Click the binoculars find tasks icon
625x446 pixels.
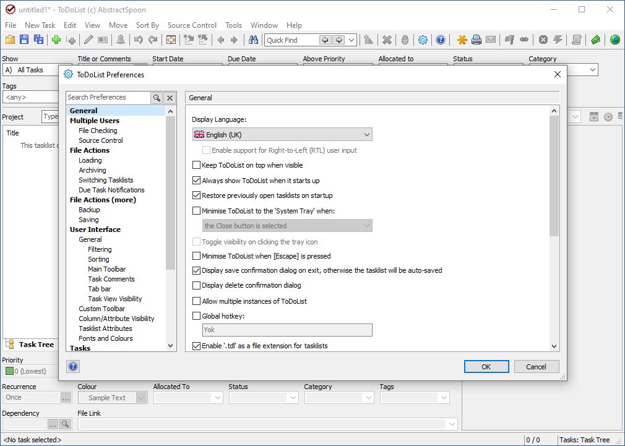[x=253, y=40]
